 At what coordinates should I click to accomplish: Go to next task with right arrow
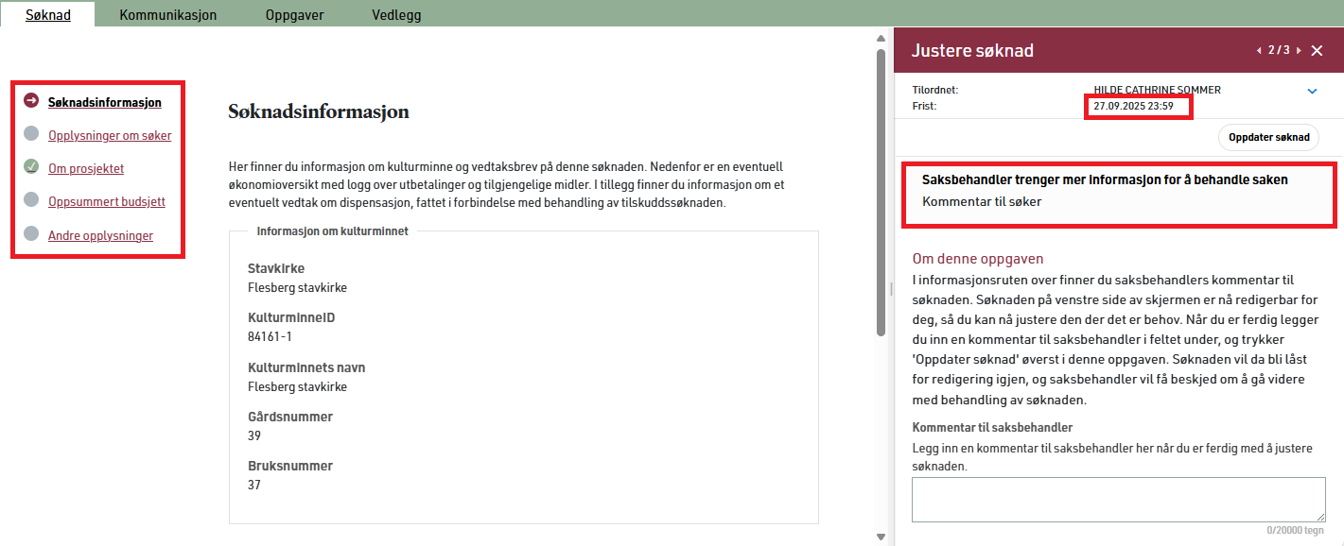pyautogui.click(x=1299, y=51)
